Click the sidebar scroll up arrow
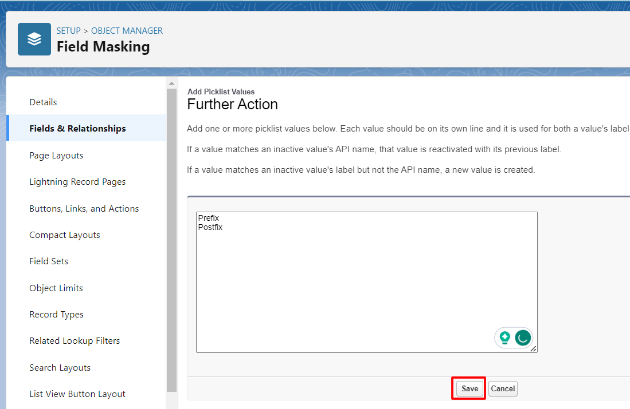 (171, 84)
